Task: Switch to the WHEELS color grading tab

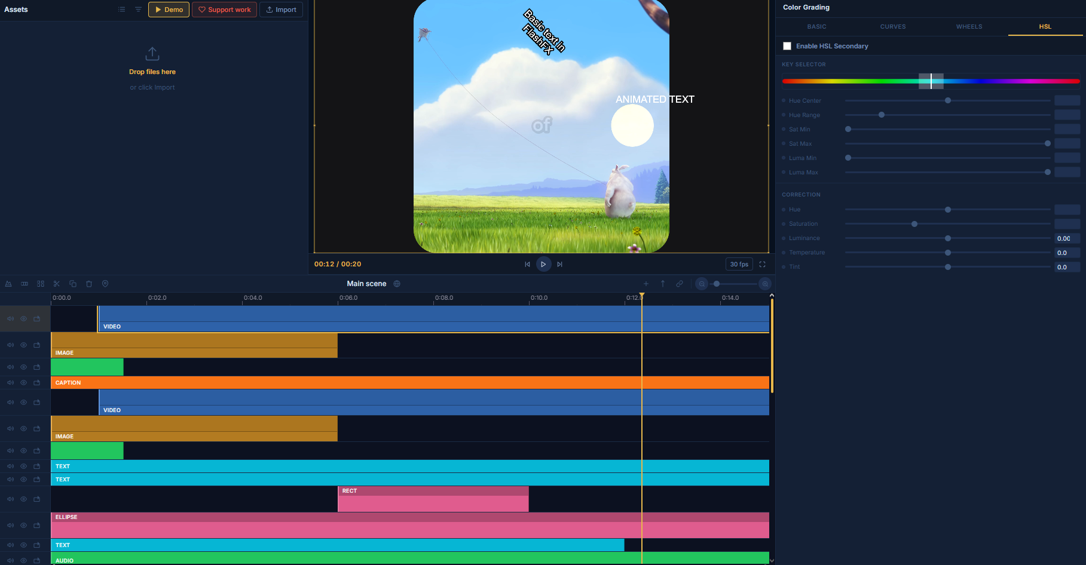Action: [x=969, y=26]
